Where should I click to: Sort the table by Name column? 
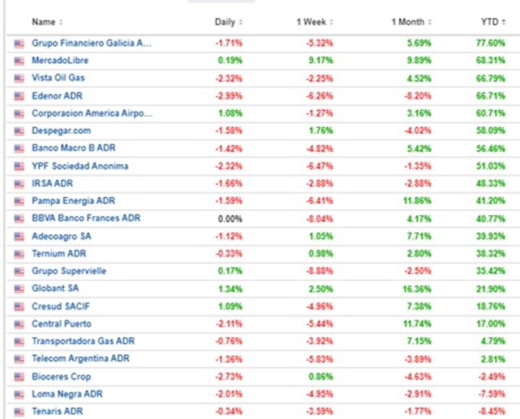47,22
